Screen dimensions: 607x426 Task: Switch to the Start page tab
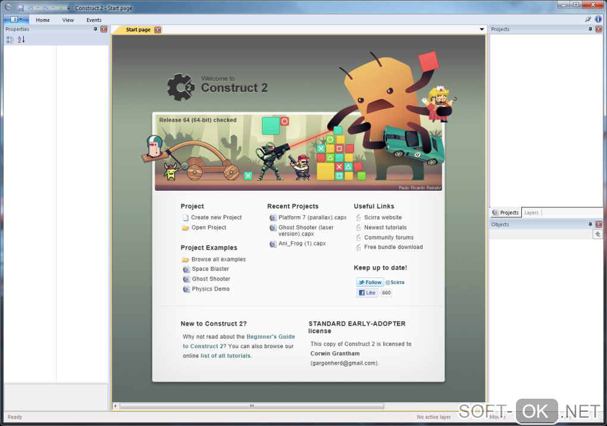138,29
